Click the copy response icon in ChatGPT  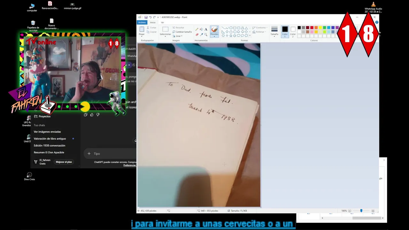point(85,115)
